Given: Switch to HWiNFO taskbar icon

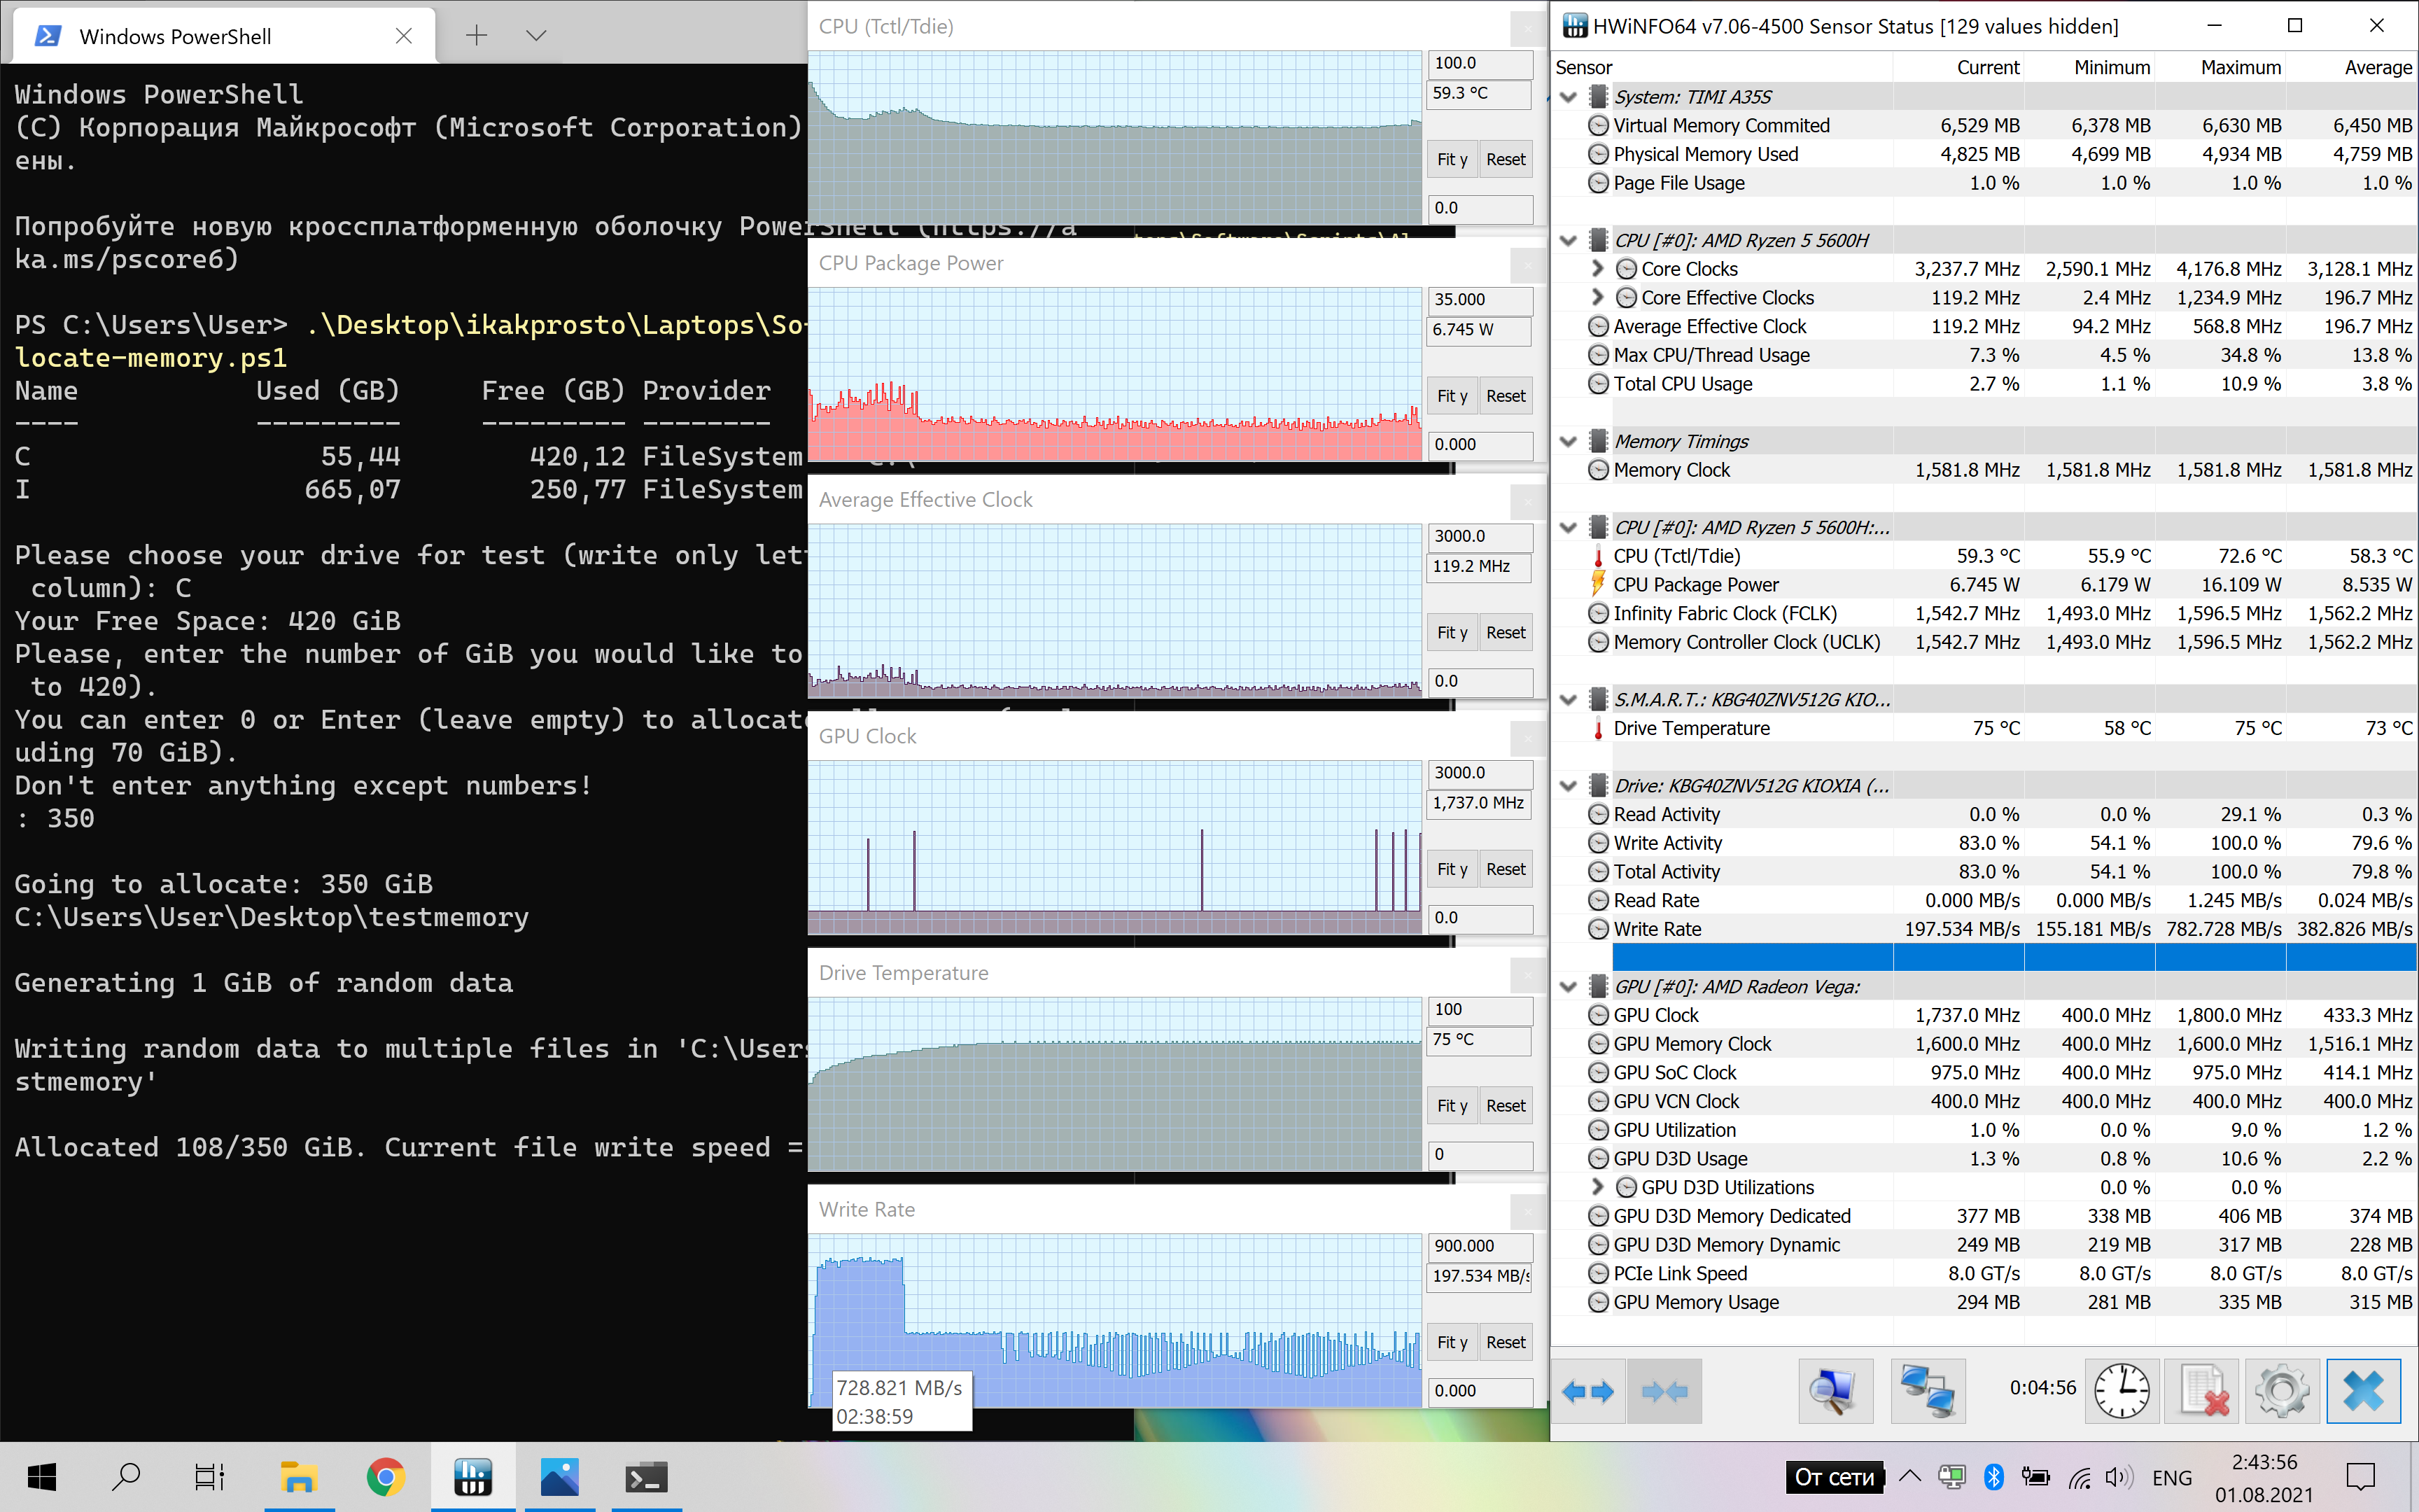Looking at the screenshot, I should [x=472, y=1477].
